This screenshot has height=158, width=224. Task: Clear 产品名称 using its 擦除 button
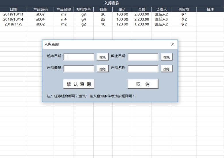(x=167, y=69)
